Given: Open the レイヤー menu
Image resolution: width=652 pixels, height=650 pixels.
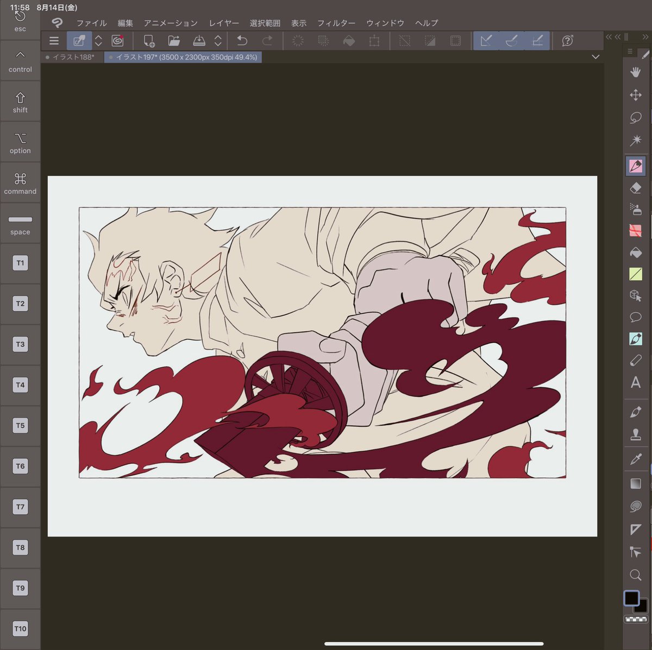Looking at the screenshot, I should click(x=224, y=23).
